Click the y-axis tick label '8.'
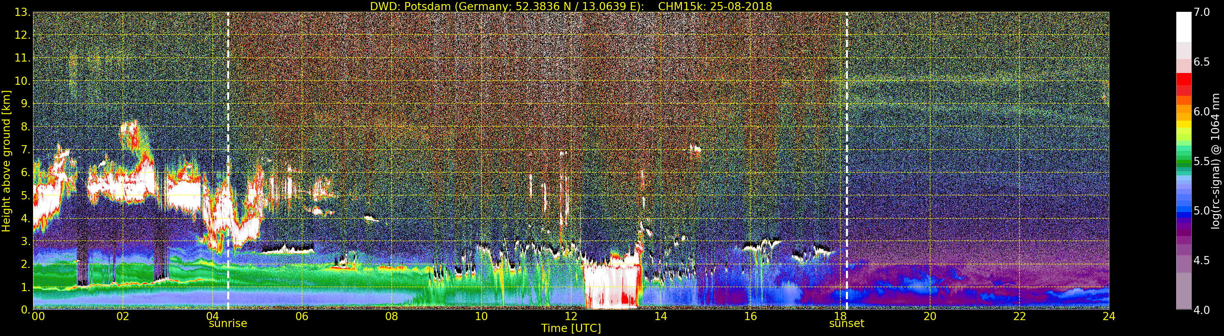Screen dimensions: 1224x336 (25, 127)
